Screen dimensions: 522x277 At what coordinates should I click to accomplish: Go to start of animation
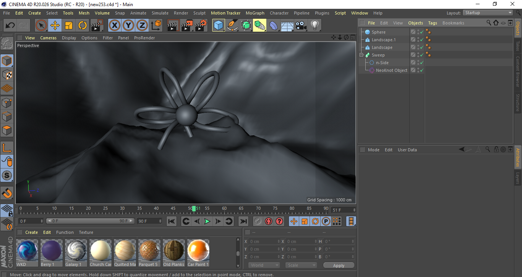172,221
